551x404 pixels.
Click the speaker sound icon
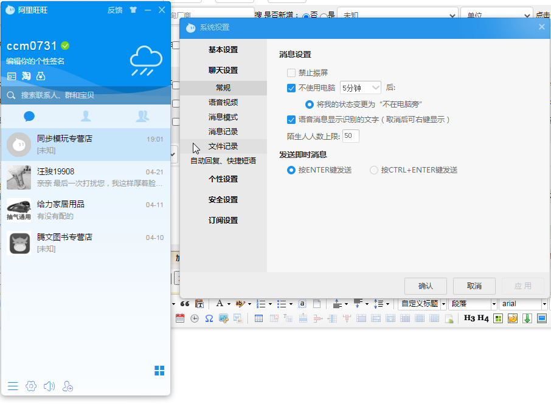[x=49, y=386]
